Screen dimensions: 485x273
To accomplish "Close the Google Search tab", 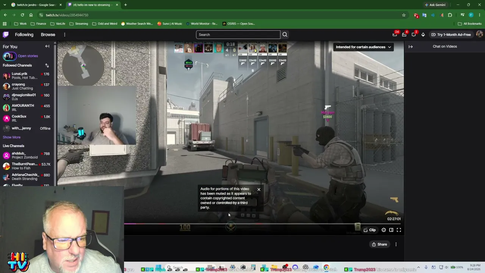I will point(60,5).
